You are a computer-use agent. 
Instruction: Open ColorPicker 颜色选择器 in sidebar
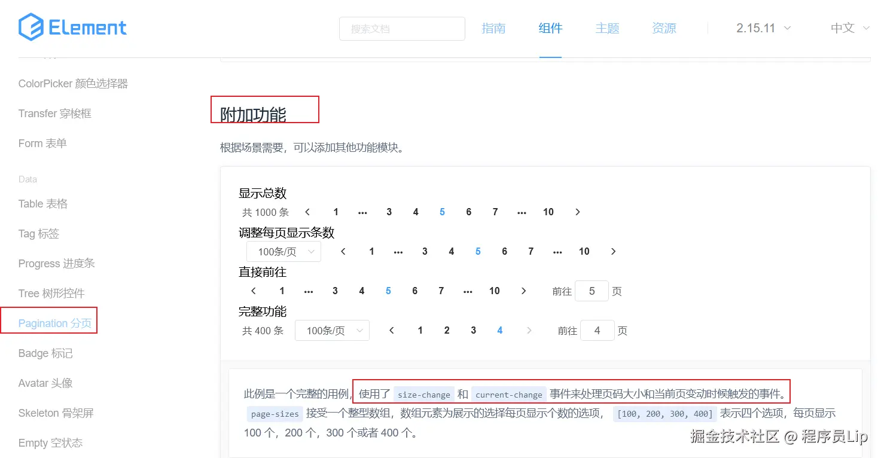tap(73, 84)
